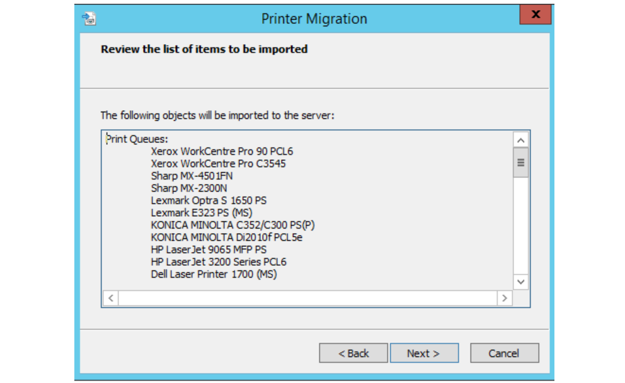625x383 pixels.
Task: Select Lexmark Optra S 1650 PS
Action: click(x=209, y=200)
